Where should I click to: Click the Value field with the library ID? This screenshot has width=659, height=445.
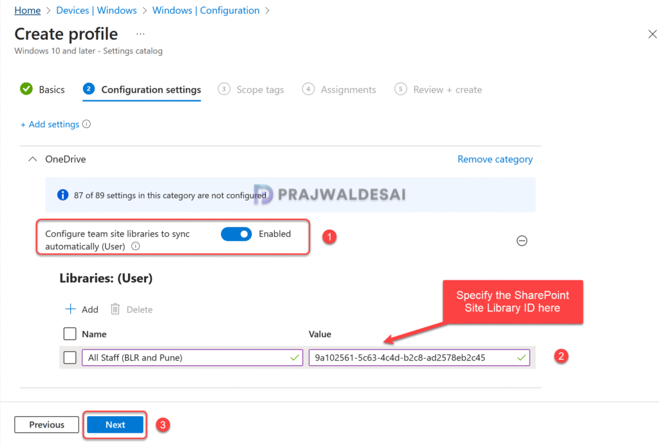point(419,358)
